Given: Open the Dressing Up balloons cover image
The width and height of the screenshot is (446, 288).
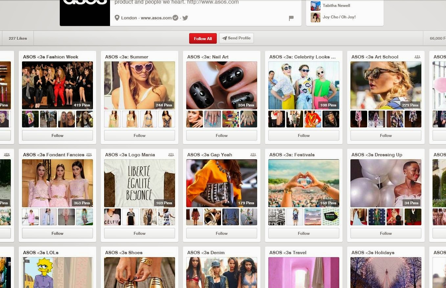Looking at the screenshot, I should click(x=386, y=183).
